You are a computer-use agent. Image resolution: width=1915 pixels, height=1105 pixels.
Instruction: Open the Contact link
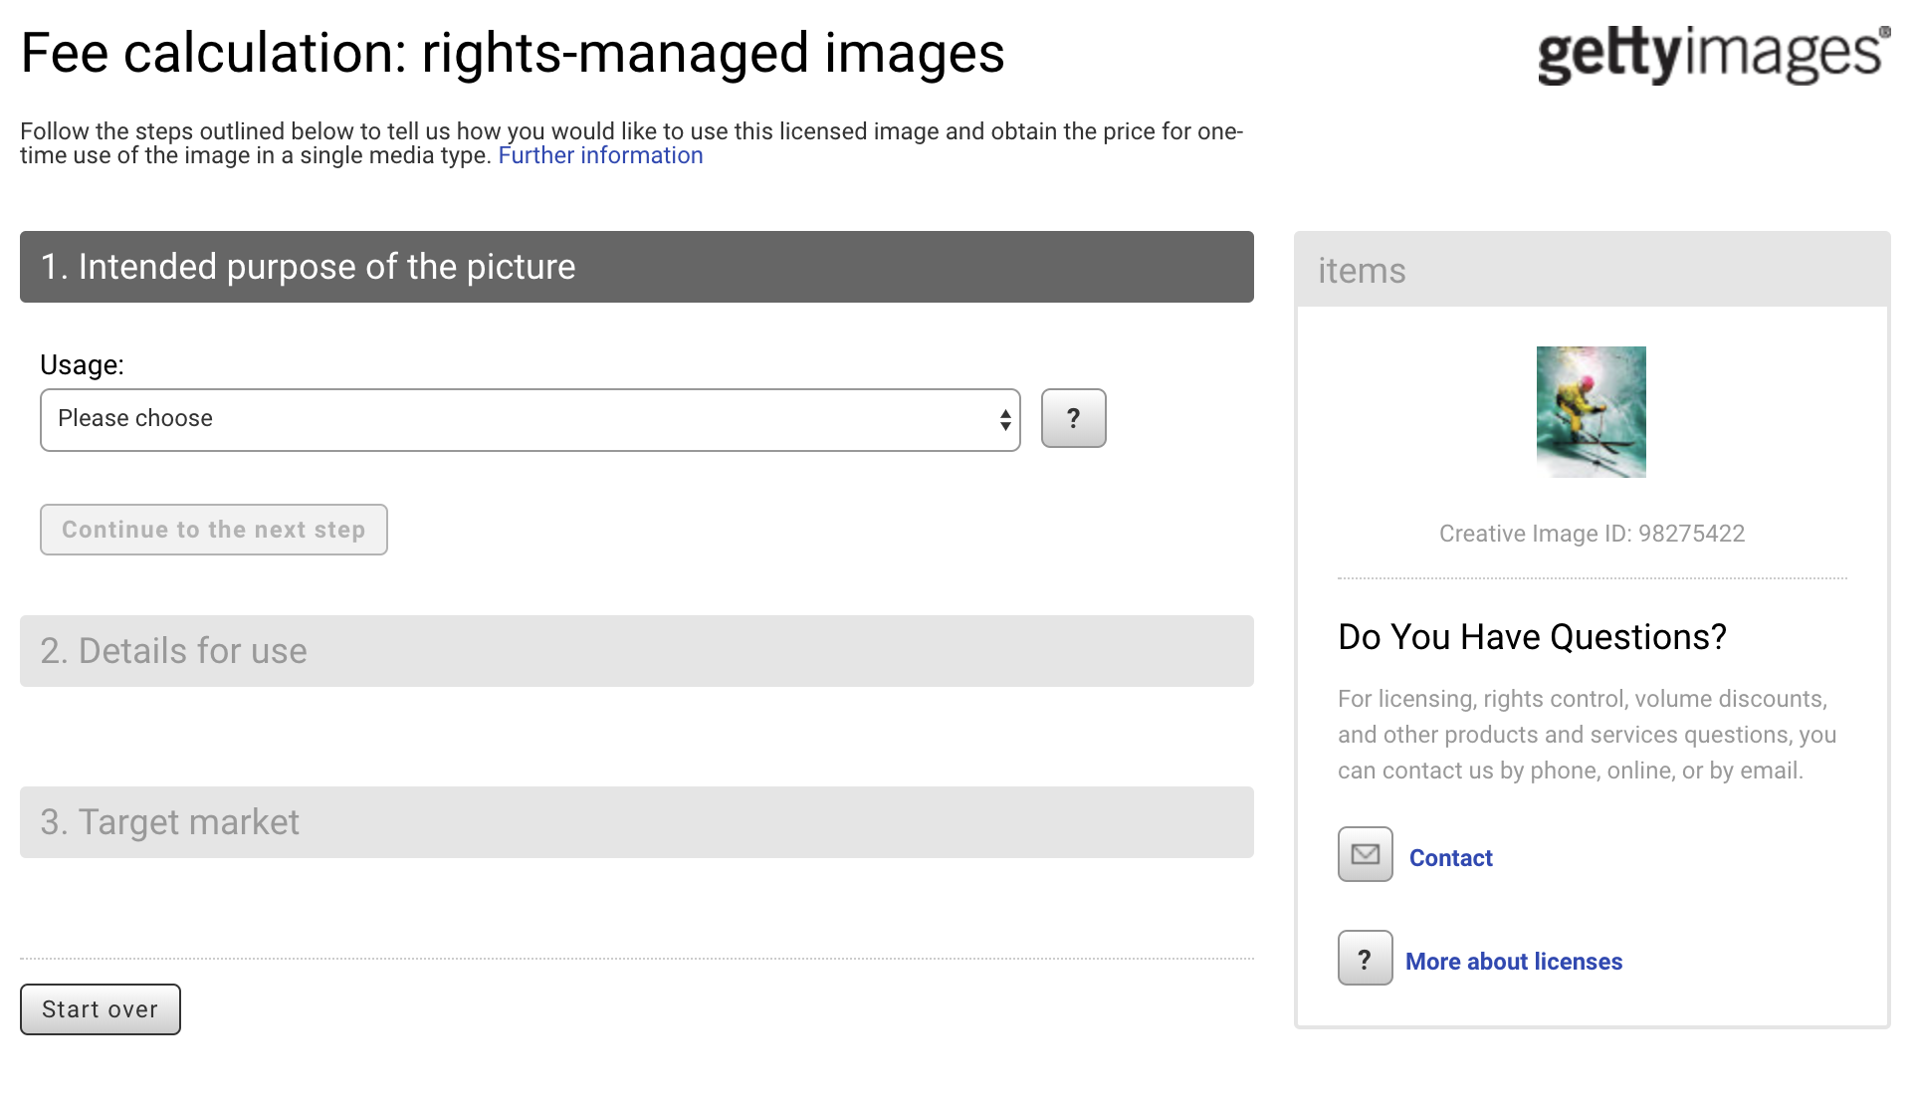point(1450,858)
